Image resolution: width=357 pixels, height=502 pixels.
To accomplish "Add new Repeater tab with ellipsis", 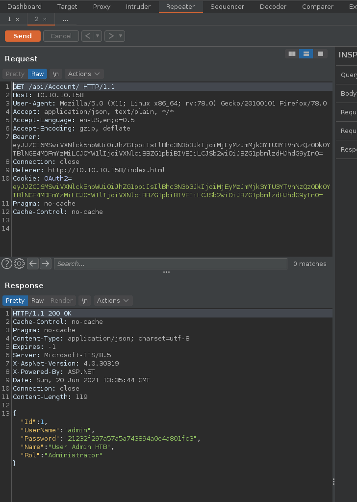I will (x=65, y=20).
